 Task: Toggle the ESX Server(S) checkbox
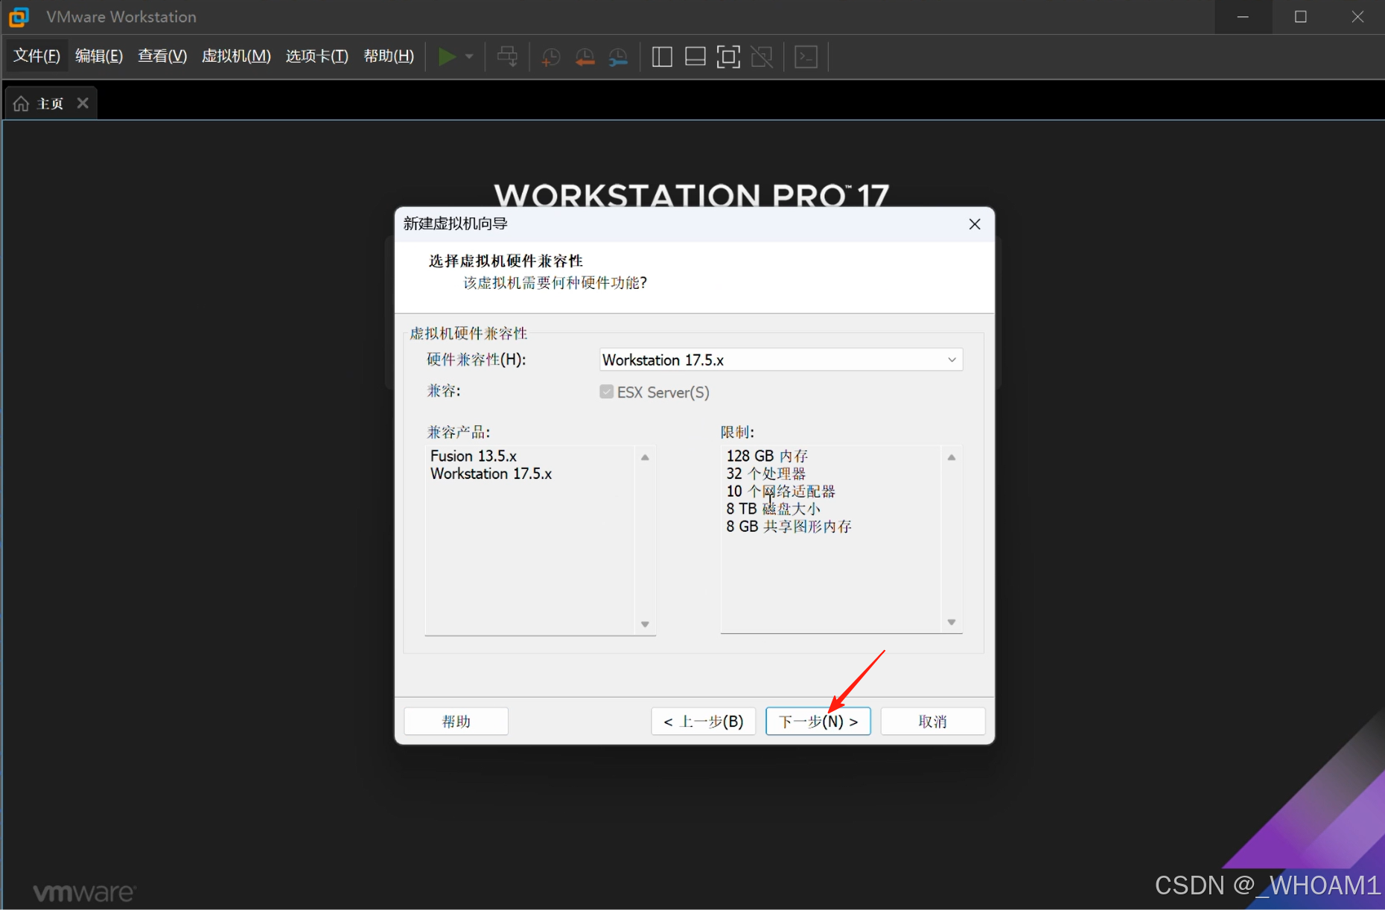tap(607, 392)
